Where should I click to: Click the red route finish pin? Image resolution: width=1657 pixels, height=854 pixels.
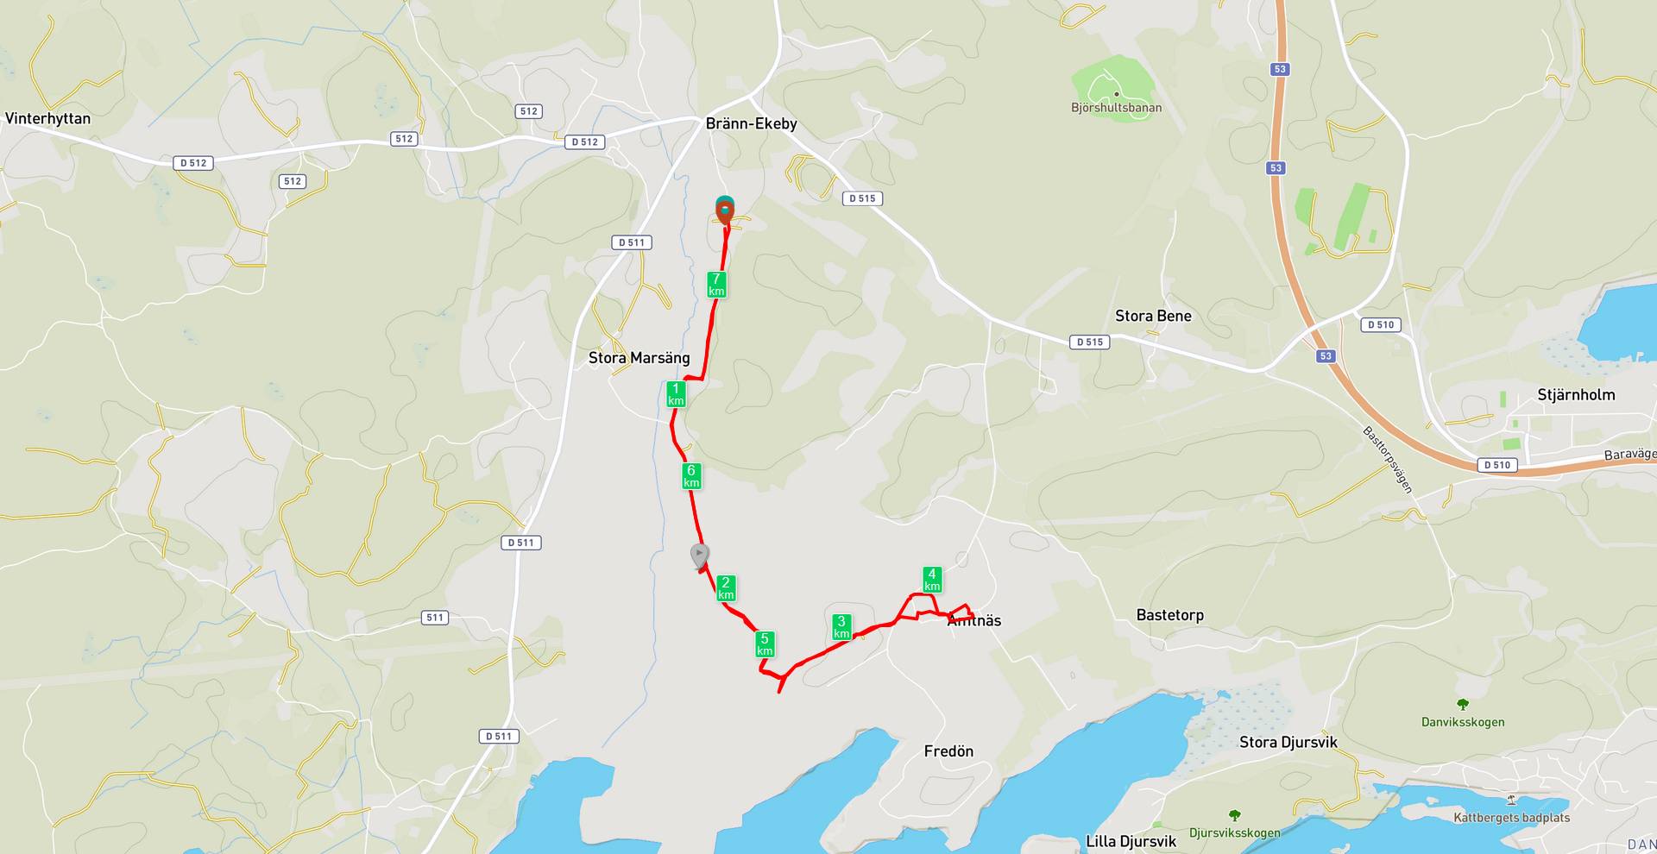[725, 211]
